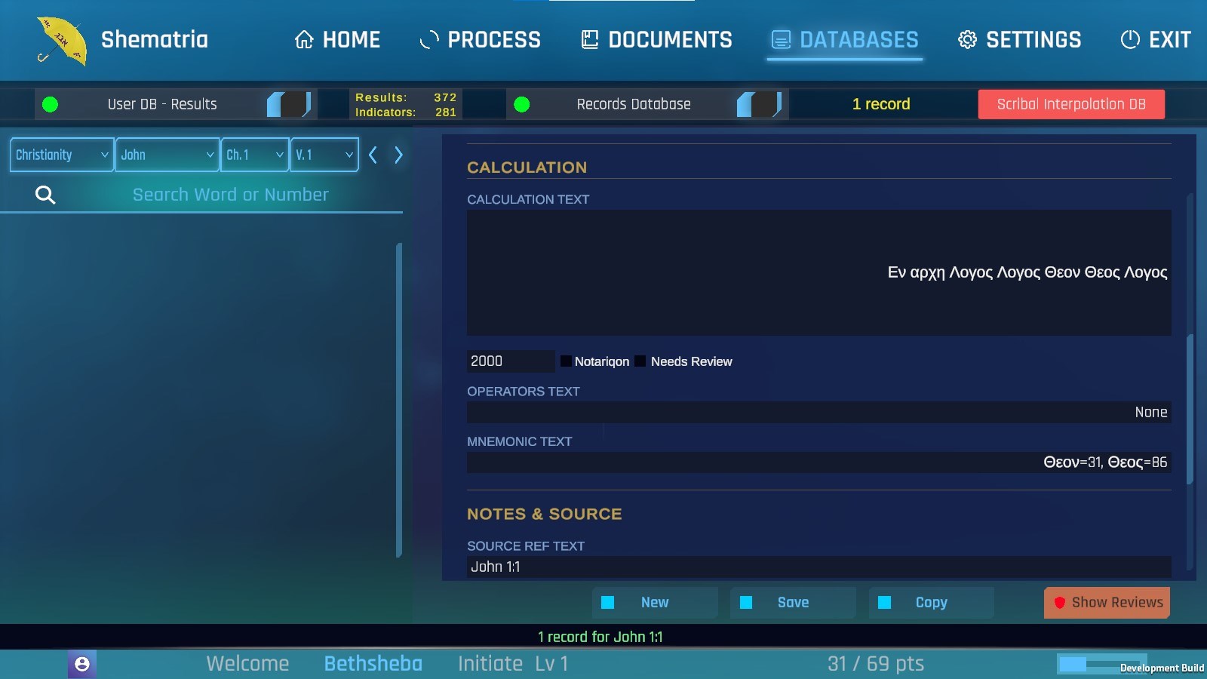Click the CALCULATION section heading

[527, 167]
